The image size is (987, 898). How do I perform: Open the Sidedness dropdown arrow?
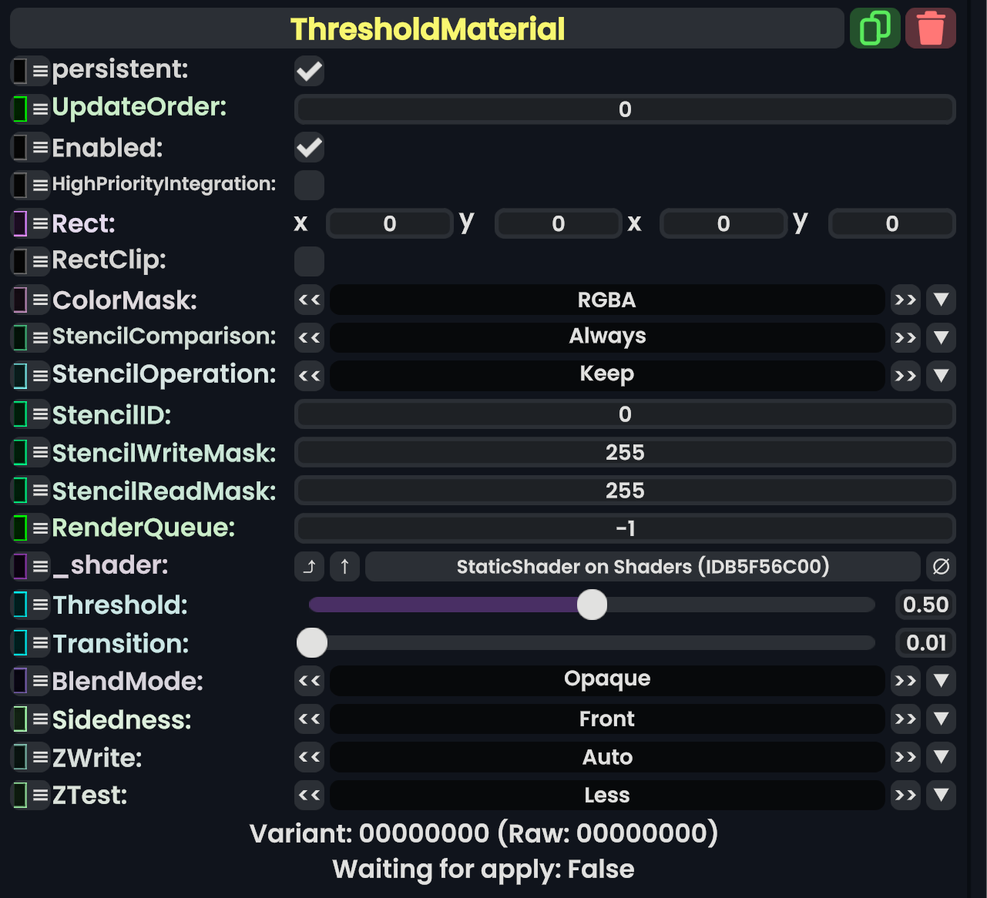(941, 719)
